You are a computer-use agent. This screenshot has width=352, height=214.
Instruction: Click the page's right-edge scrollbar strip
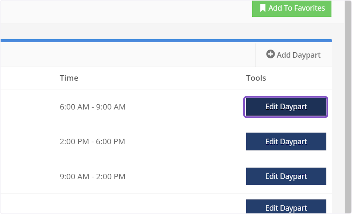348,118
